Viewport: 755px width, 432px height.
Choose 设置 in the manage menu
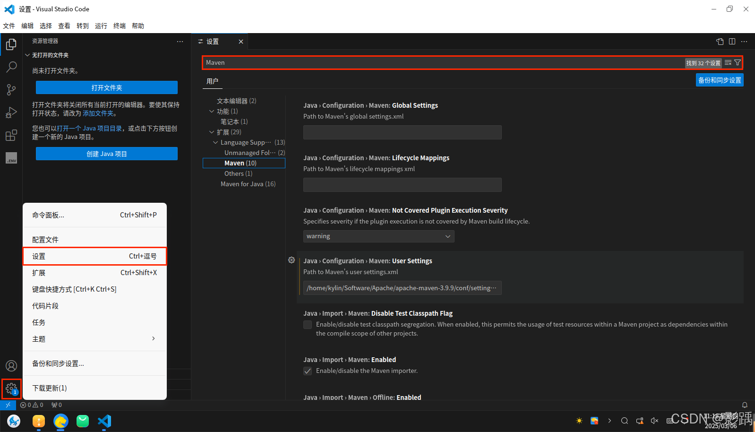[94, 256]
